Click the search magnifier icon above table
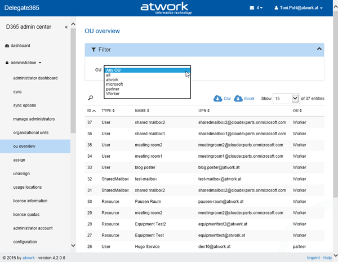This screenshot has height=262, width=338. pyautogui.click(x=90, y=98)
